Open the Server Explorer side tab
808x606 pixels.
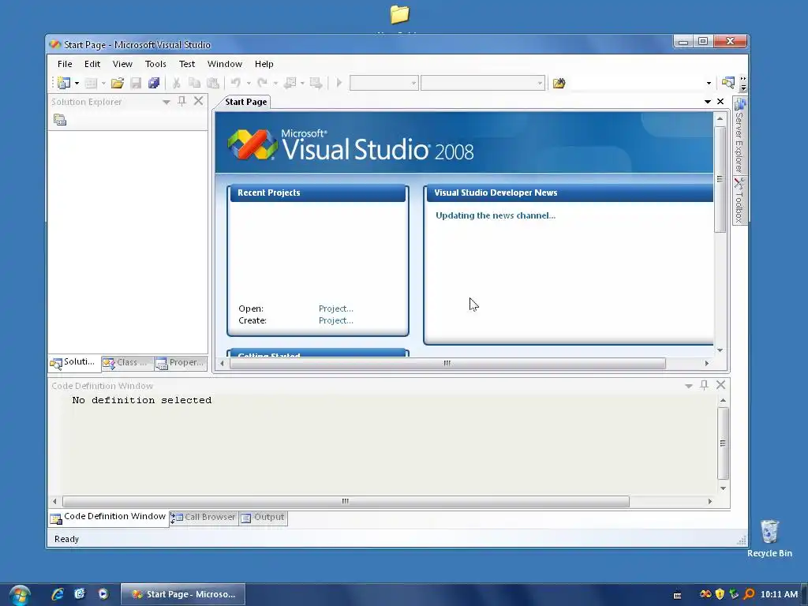(x=739, y=136)
